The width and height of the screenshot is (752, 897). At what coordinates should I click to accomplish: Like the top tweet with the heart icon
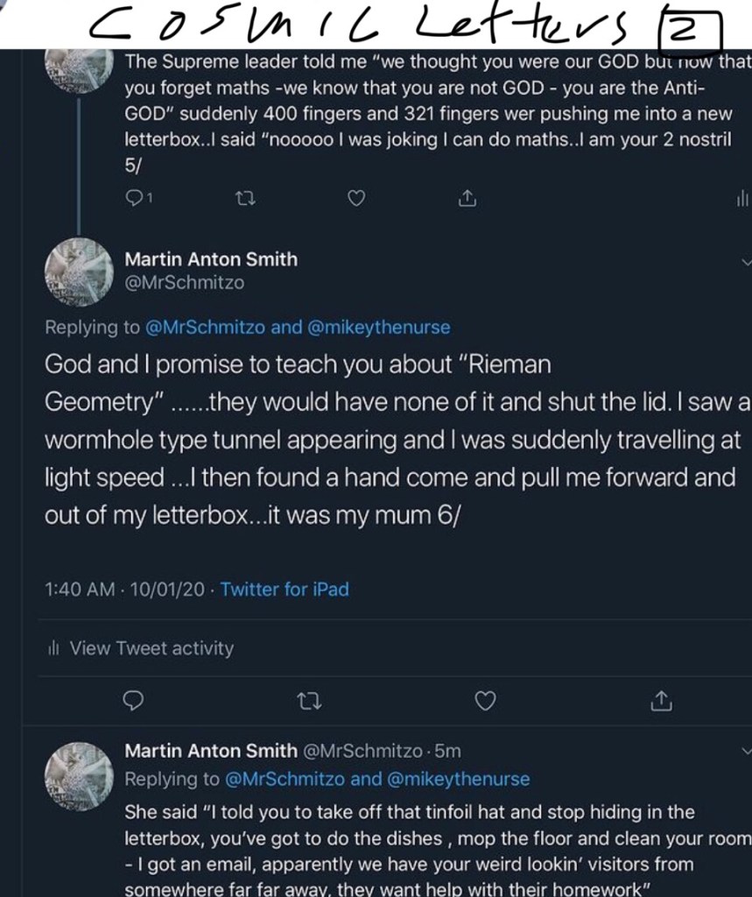click(x=355, y=199)
